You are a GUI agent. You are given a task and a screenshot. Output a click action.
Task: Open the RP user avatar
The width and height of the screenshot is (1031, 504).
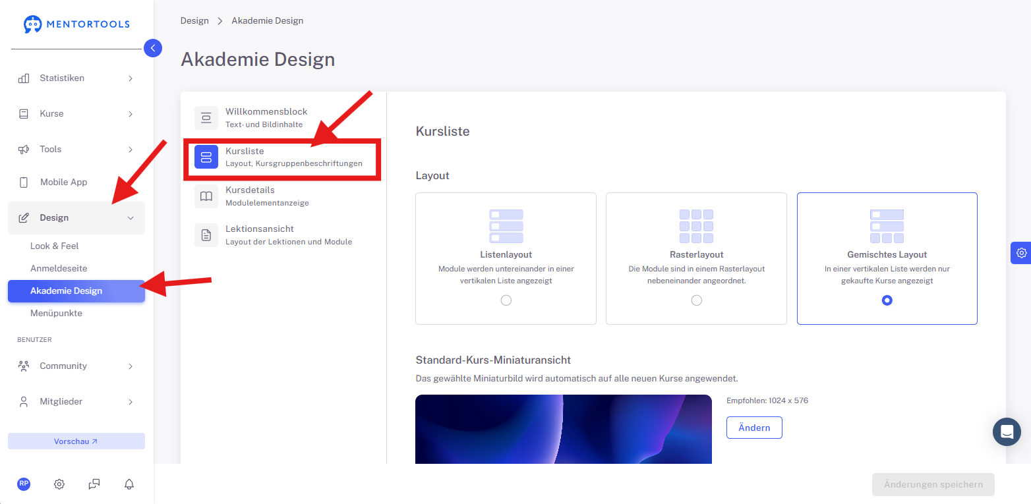click(x=24, y=484)
